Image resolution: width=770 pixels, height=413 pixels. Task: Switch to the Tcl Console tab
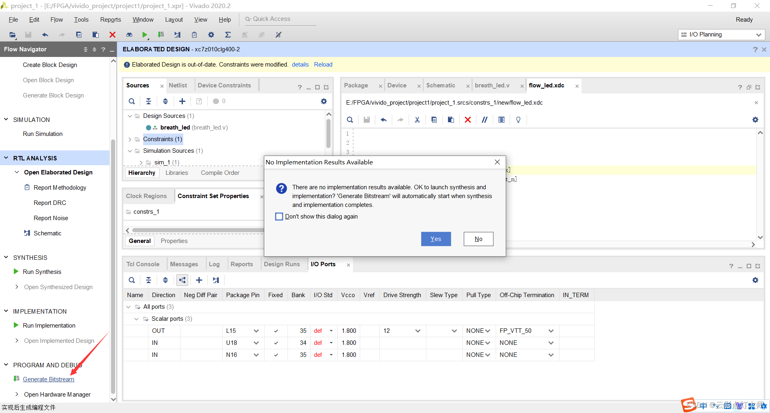tap(143, 264)
